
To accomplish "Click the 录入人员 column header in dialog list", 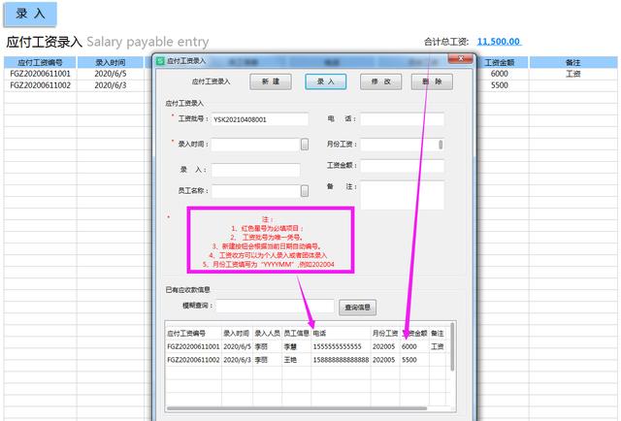I will click(267, 334).
